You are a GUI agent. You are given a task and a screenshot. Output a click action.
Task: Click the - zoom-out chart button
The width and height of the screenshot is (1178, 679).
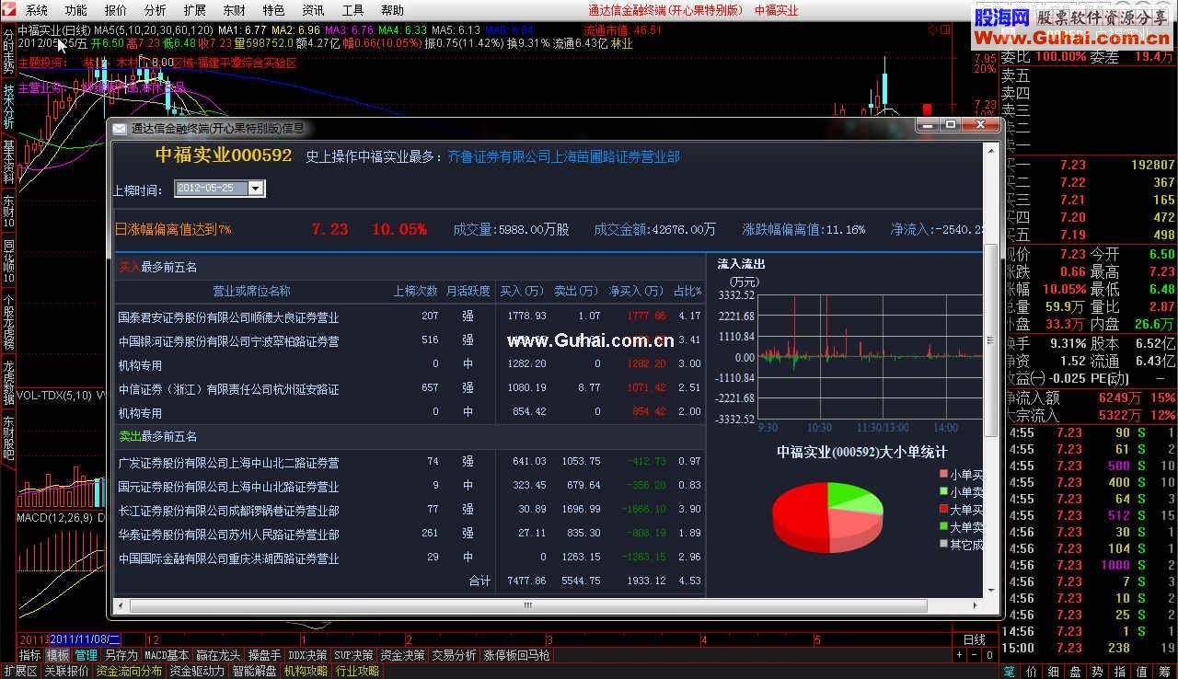tap(973, 655)
